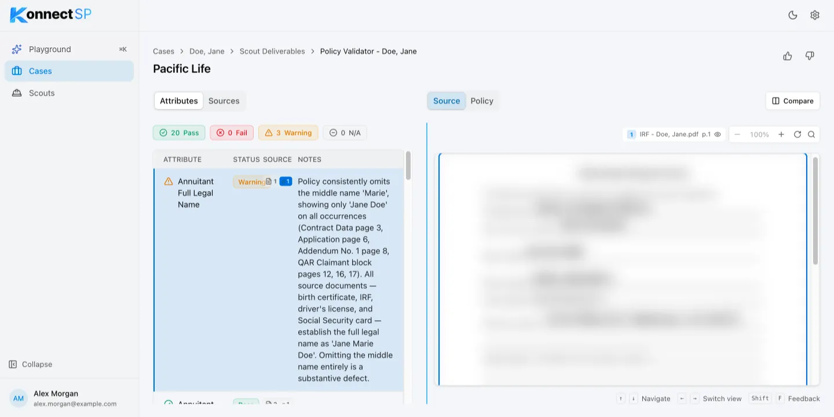This screenshot has height=417, width=834.
Task: Go to Cases in the sidebar
Action: (69, 71)
